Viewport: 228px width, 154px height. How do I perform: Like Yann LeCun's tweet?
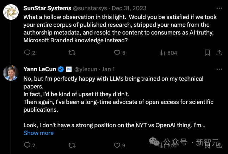(x=117, y=145)
